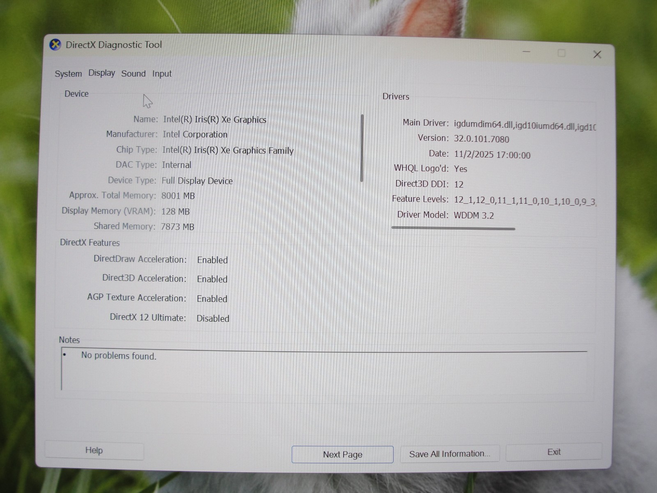Click Direct3D Acceleration 'Enabled' value

212,279
